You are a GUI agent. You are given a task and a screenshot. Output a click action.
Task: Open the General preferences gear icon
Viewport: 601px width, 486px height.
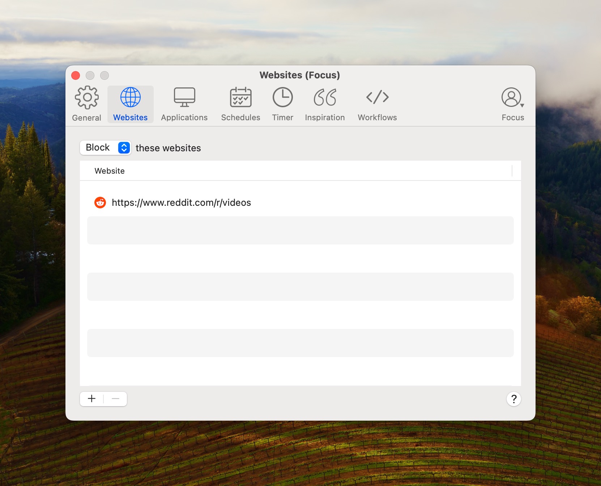(87, 104)
